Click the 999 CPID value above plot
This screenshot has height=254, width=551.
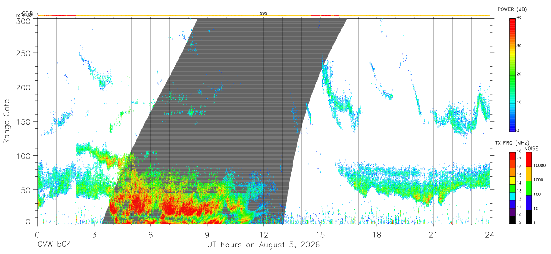[264, 13]
